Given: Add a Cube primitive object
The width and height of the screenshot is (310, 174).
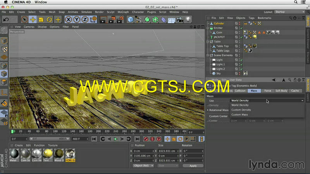Looking at the screenshot, I should coord(131,20).
